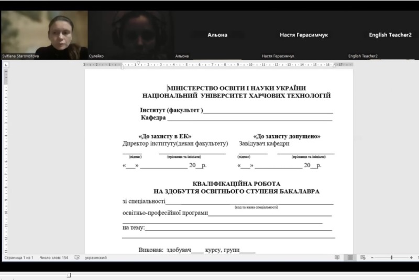Image resolution: width=419 pixels, height=280 pixels.
Task: Click the vertical ruler on the left
Action: [x=6, y=160]
